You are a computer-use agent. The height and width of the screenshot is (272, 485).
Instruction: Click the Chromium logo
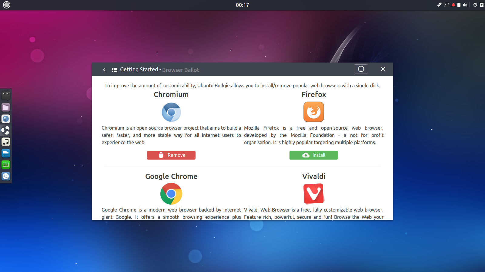tap(171, 112)
